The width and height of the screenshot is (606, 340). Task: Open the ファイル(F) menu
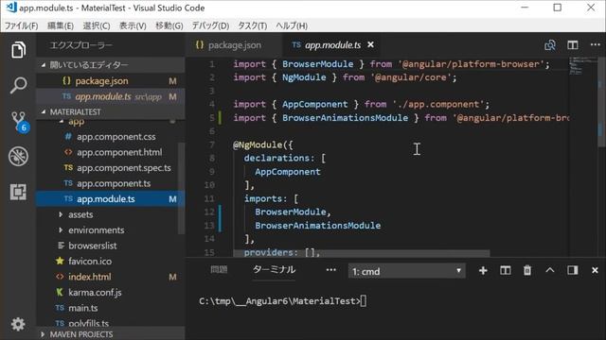pyautogui.click(x=21, y=25)
